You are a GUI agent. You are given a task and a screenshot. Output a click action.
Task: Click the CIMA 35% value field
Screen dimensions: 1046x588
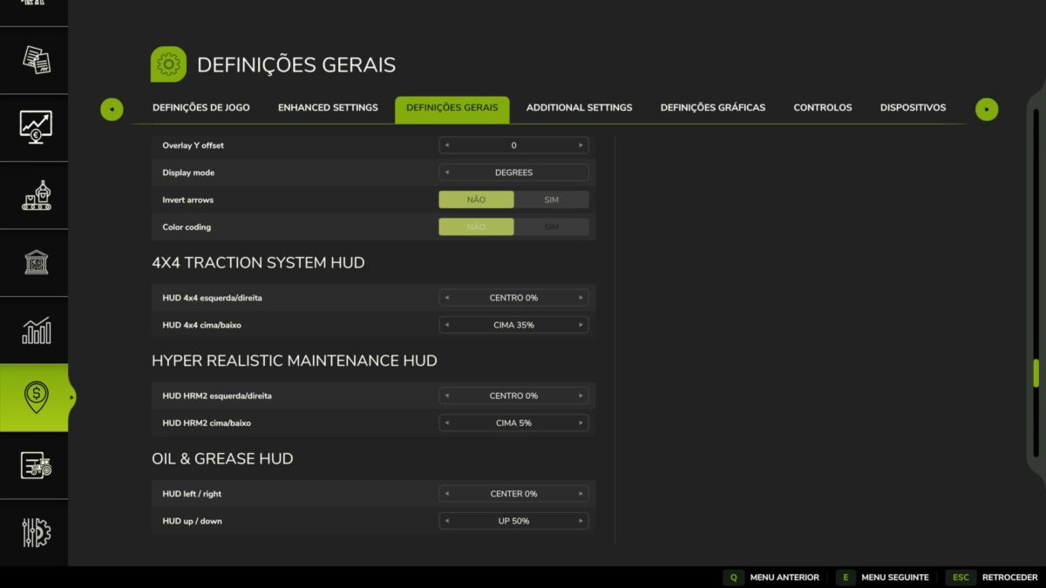point(513,325)
